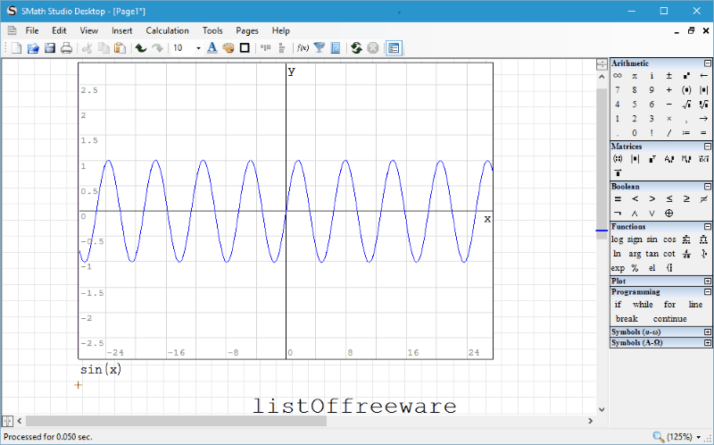The image size is (714, 445).
Task: Collapse the Matrices panel
Action: 707,147
